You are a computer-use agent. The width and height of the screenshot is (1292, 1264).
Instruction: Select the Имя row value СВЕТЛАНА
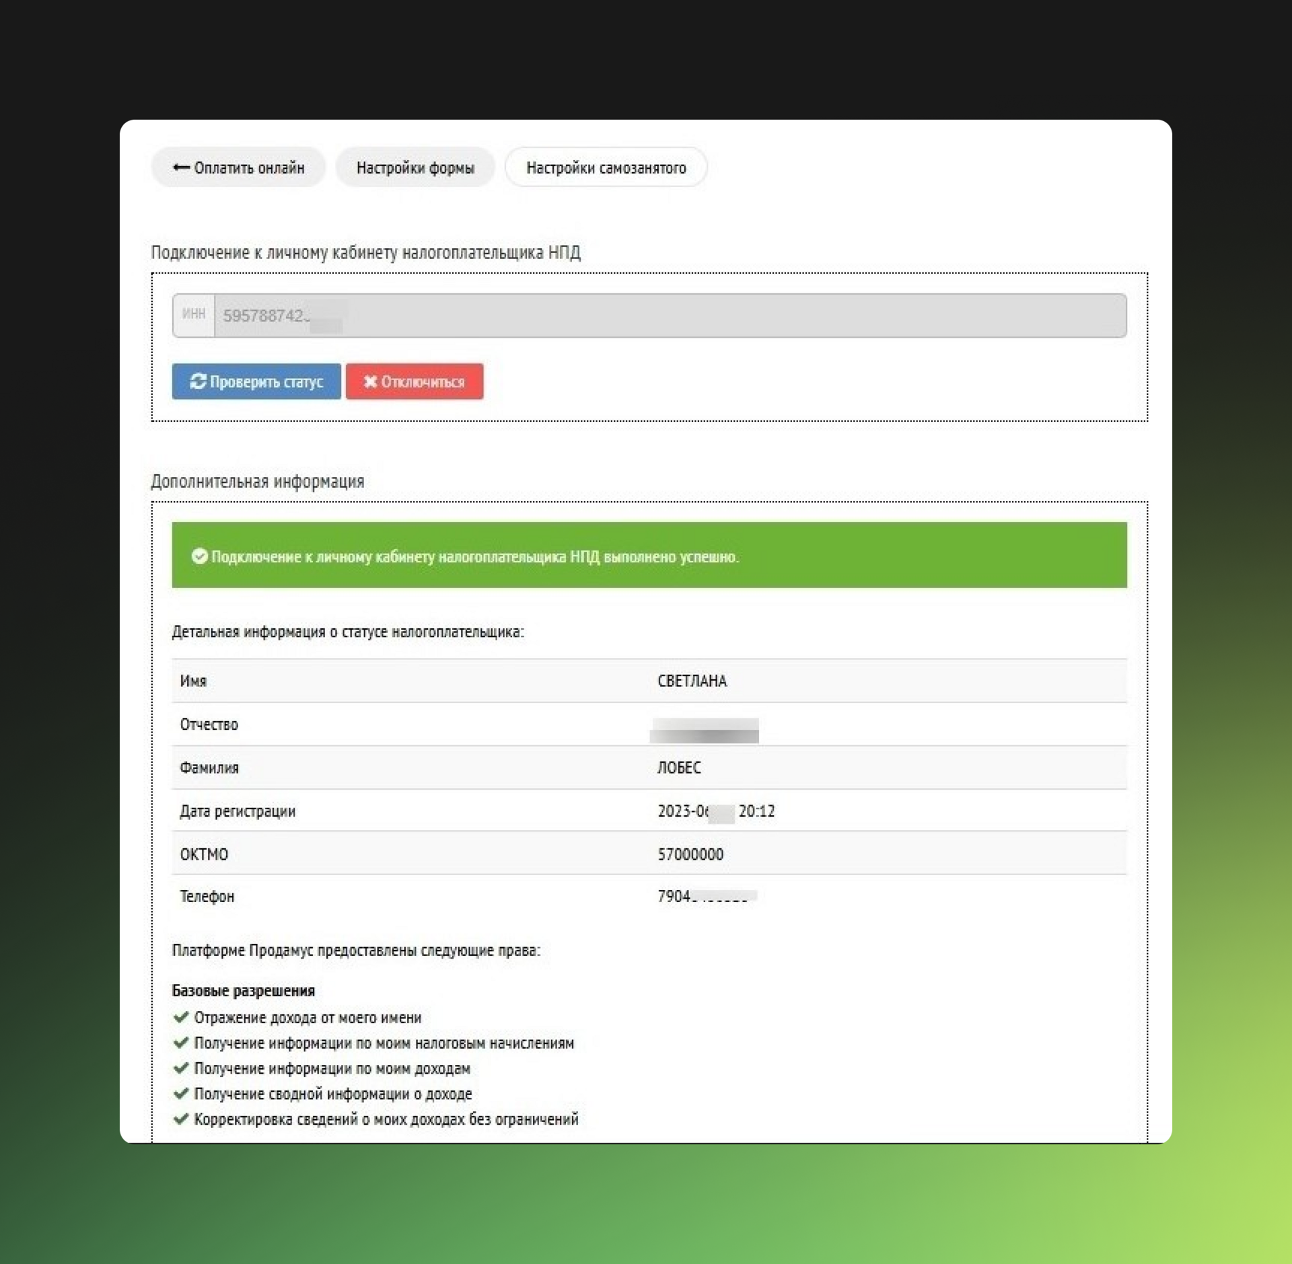692,681
